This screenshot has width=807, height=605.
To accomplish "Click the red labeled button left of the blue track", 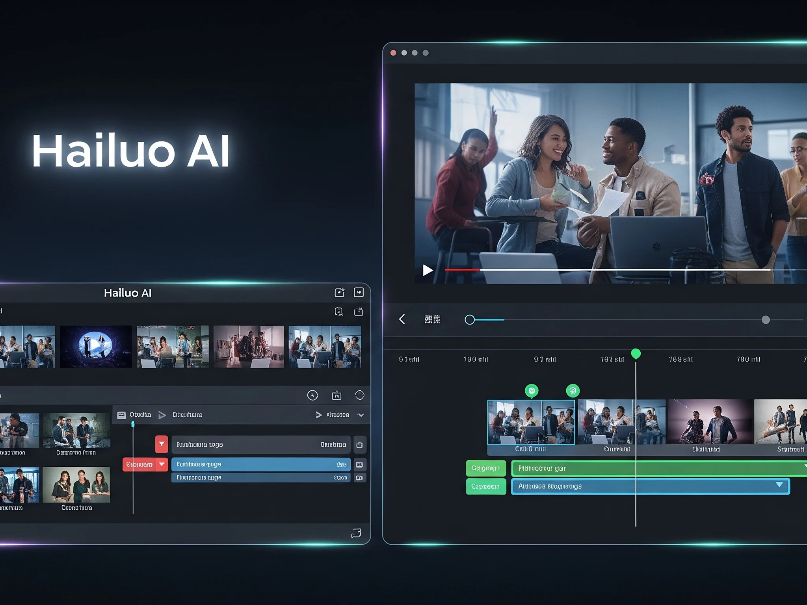I will [x=139, y=465].
